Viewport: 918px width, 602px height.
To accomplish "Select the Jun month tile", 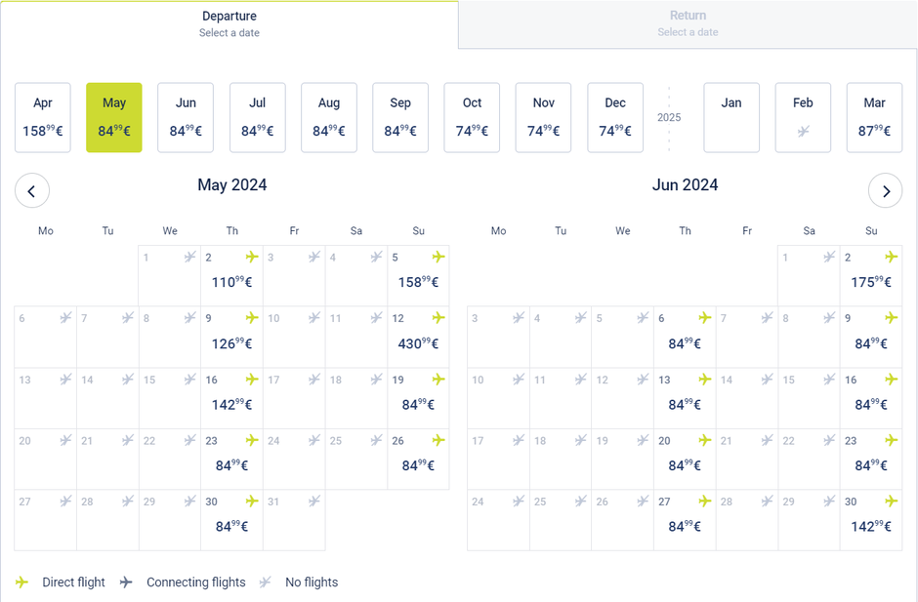I will pos(186,118).
